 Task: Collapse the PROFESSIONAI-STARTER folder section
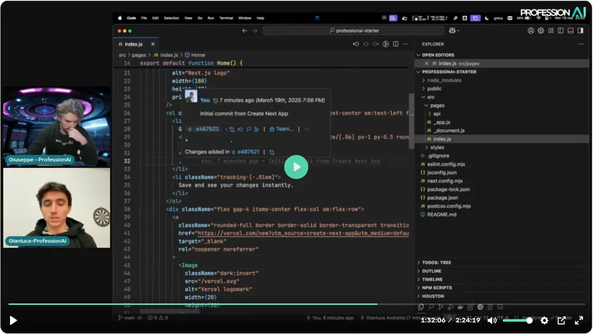click(x=449, y=72)
